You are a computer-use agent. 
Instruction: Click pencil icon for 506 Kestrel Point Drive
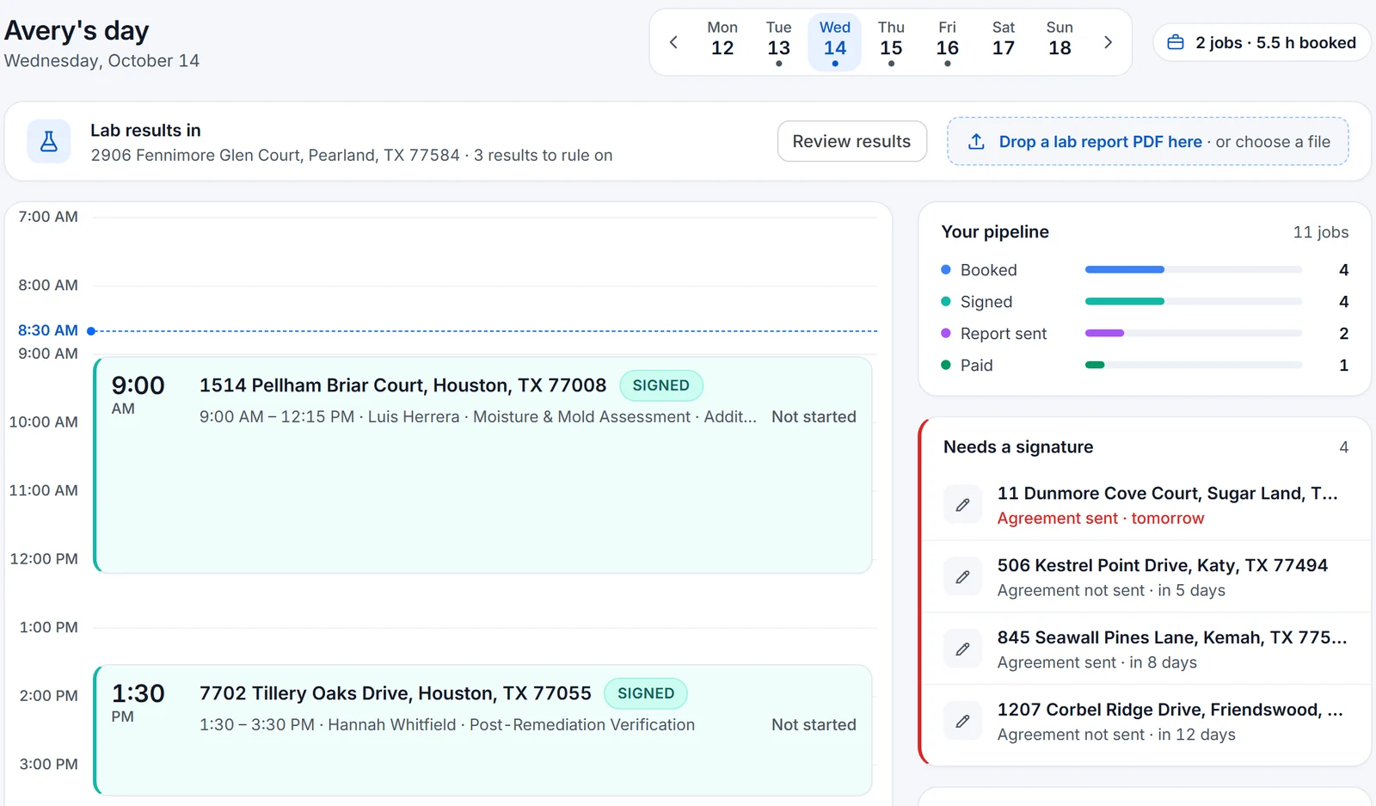[963, 577]
